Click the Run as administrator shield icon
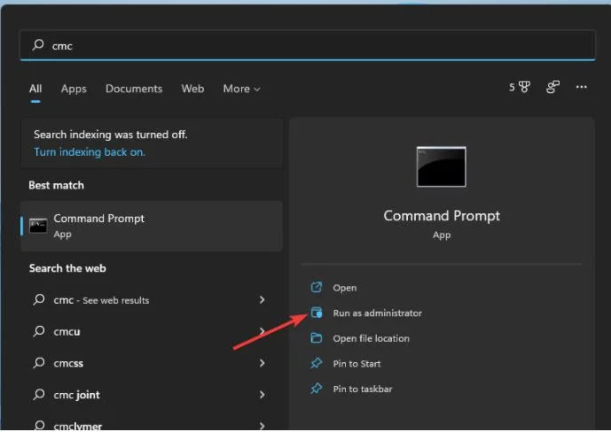 317,312
